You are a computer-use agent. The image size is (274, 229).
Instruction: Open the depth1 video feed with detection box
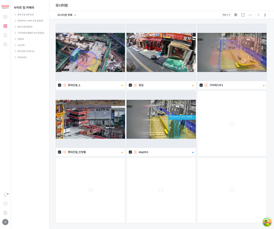[x=161, y=119]
